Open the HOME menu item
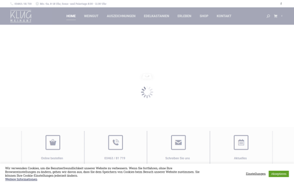294x184 pixels. pyautogui.click(x=71, y=16)
